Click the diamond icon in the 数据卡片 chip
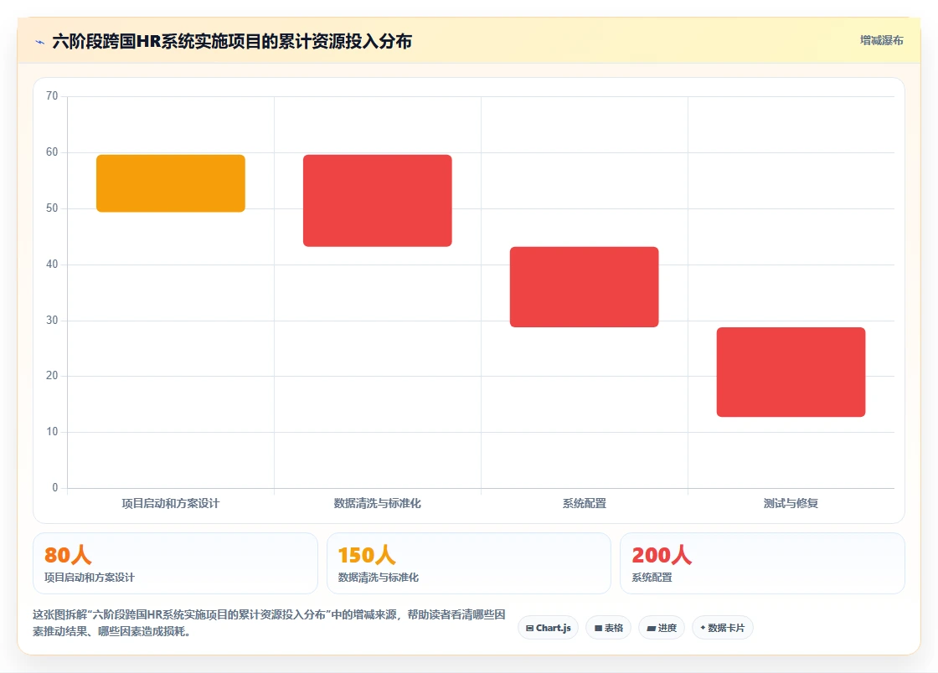 coord(703,628)
